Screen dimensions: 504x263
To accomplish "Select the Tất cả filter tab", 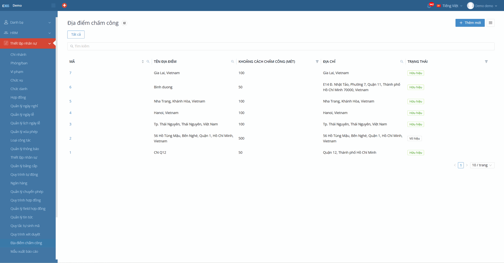I will coord(76,35).
